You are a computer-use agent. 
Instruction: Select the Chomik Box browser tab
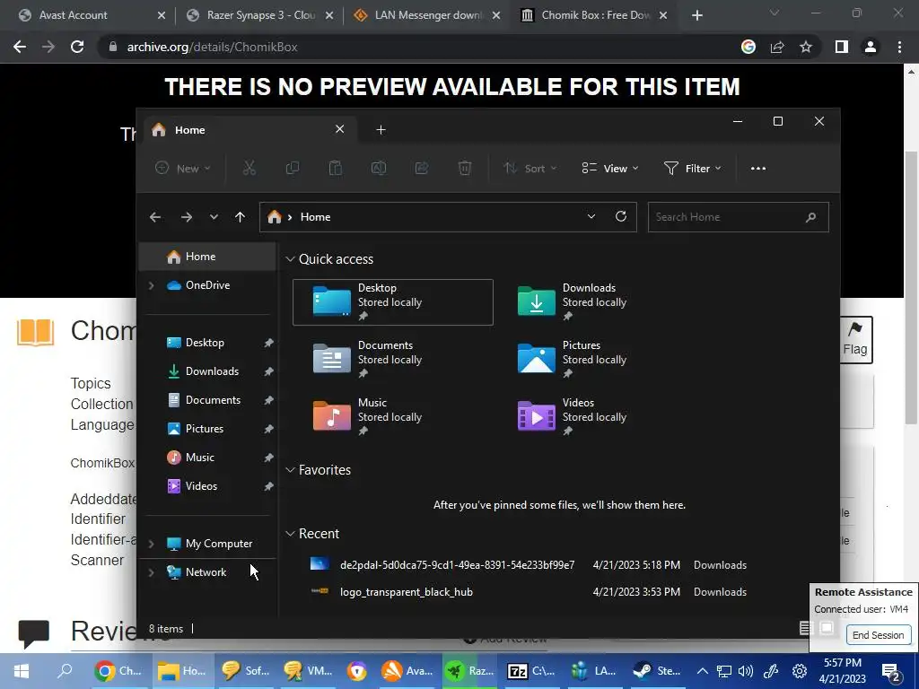click(595, 15)
